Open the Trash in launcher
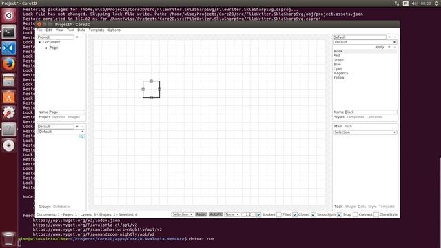441x248 pixels. (x=9, y=238)
